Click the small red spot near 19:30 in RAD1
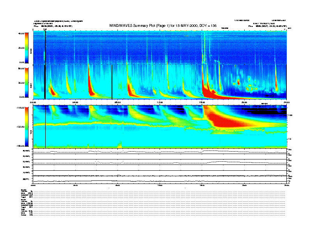This screenshot has height=238, width=309. [x=238, y=82]
